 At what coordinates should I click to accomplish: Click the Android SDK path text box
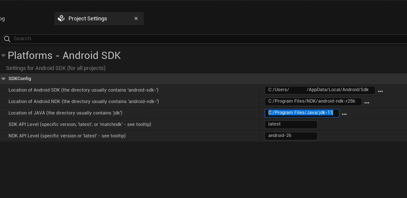(x=320, y=90)
